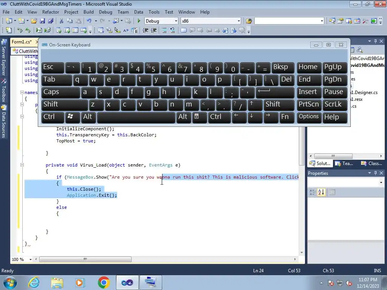Click Decrease Line Indent icon
Viewport: 387px width, 290px height.
tap(145, 30)
